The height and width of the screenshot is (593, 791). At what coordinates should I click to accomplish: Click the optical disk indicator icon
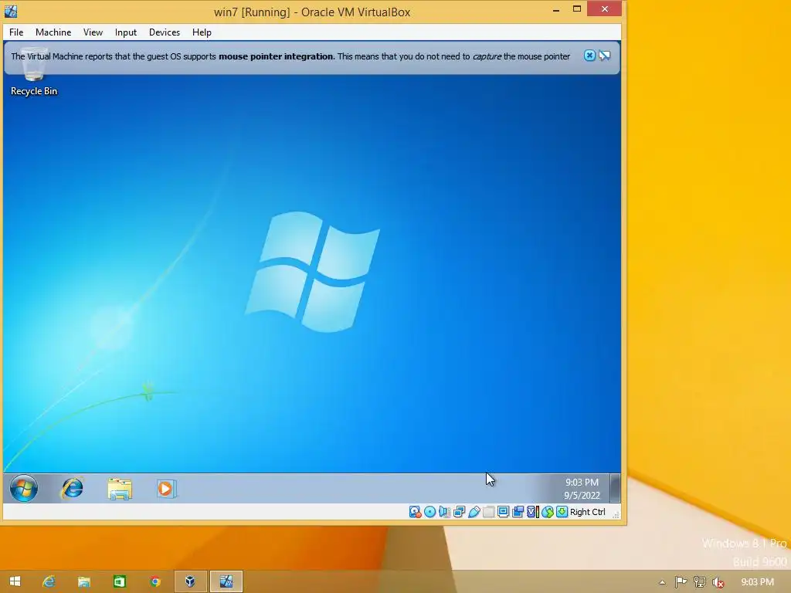coord(429,512)
